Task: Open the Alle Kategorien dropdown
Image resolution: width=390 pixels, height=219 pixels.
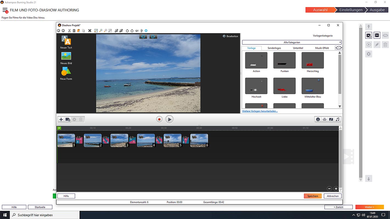Action: coord(292,42)
